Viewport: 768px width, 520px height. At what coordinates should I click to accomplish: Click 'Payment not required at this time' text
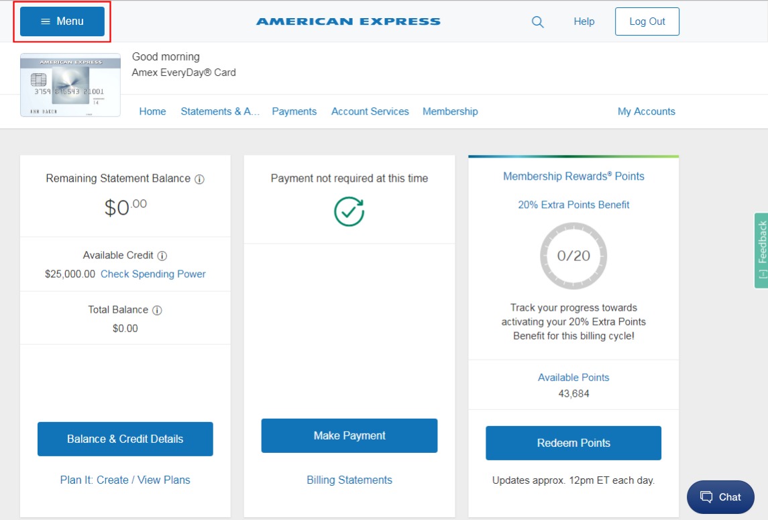pyautogui.click(x=349, y=178)
